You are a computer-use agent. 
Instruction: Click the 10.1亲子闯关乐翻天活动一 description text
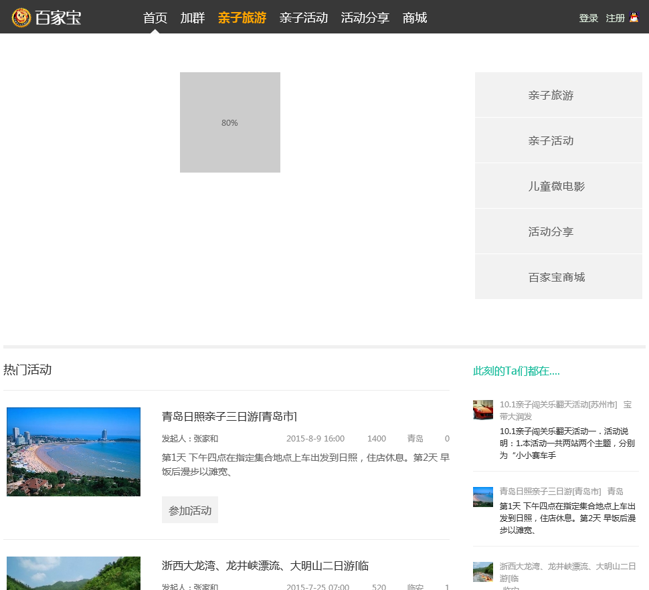point(567,443)
